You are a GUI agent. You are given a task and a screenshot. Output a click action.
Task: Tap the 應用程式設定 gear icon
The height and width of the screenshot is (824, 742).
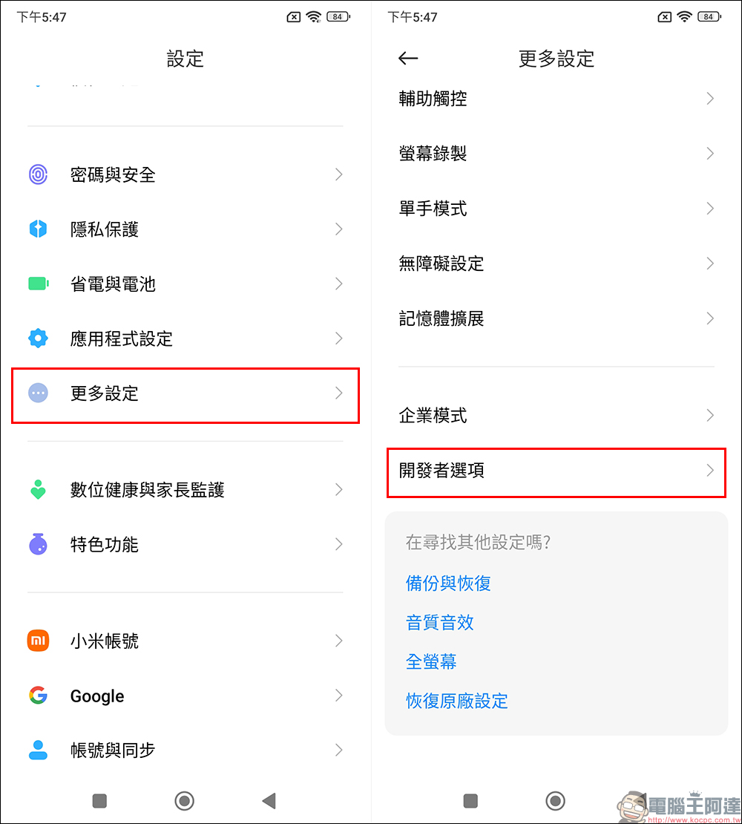click(x=38, y=339)
